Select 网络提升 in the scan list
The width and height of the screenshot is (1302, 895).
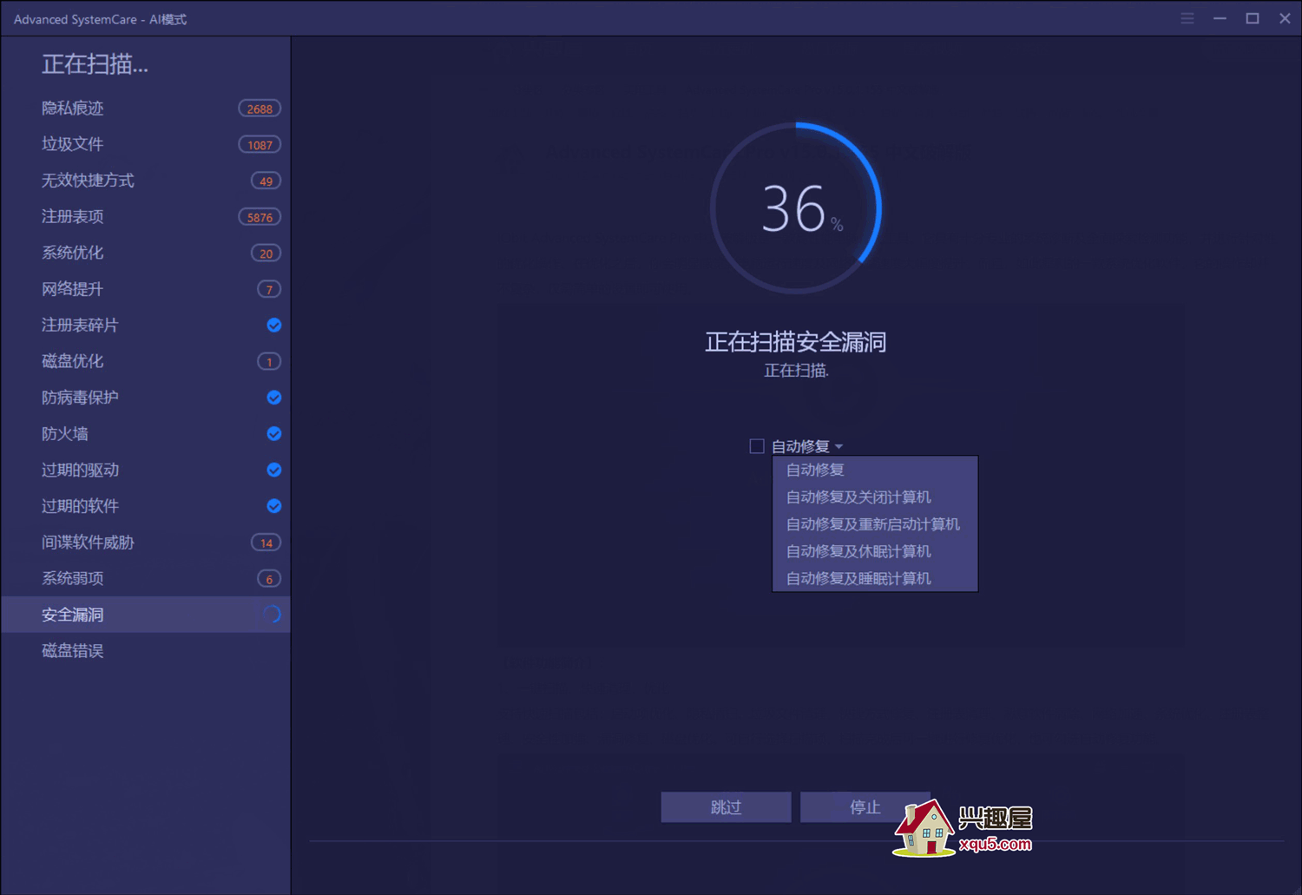coord(146,289)
